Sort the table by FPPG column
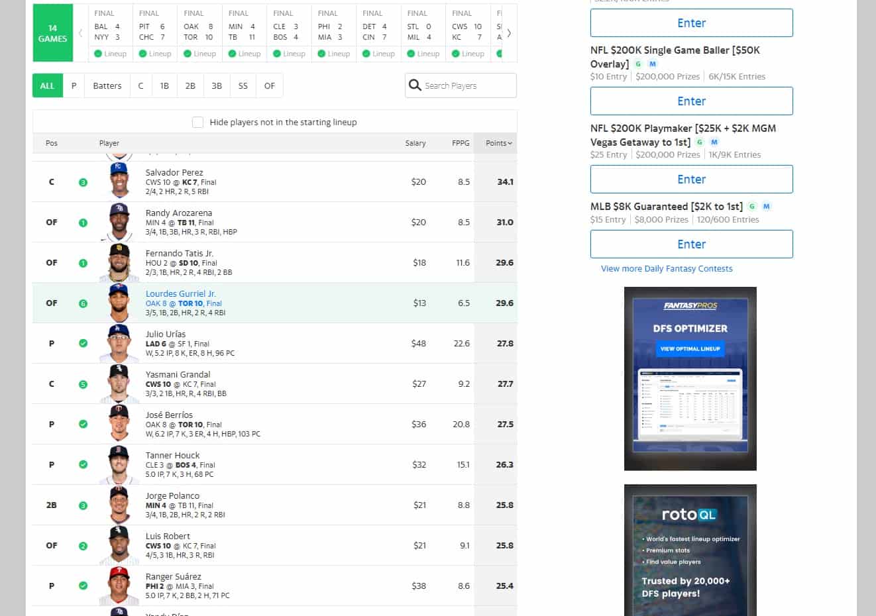Viewport: 876px width, 616px height. point(461,143)
